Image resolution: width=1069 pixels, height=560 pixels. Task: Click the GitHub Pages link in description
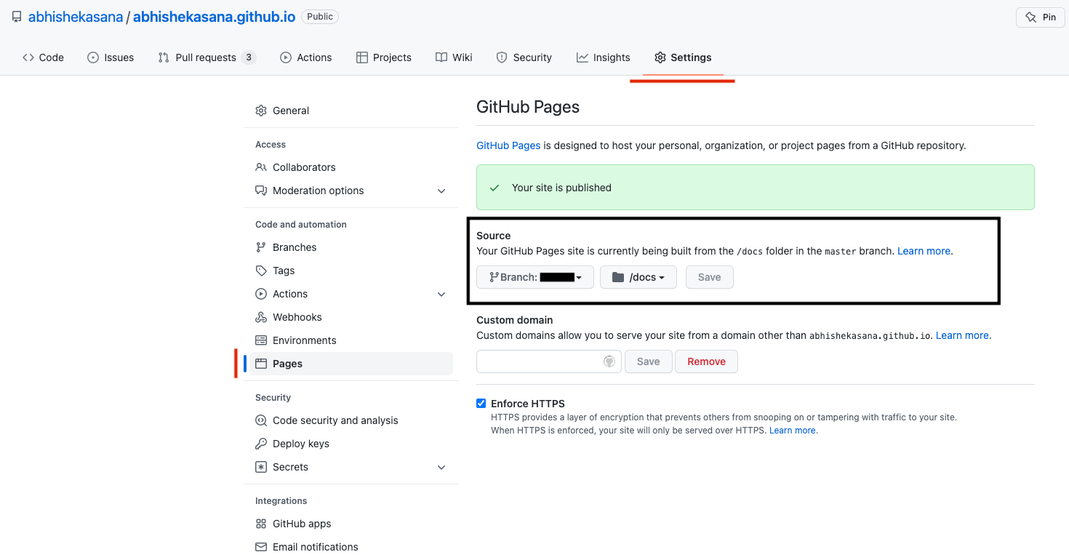pos(508,145)
